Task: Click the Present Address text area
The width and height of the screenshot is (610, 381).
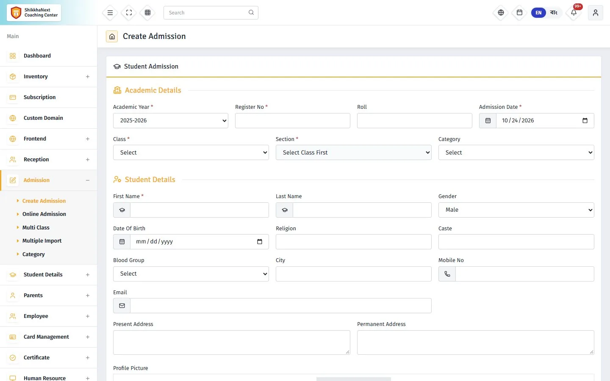Action: click(x=232, y=342)
